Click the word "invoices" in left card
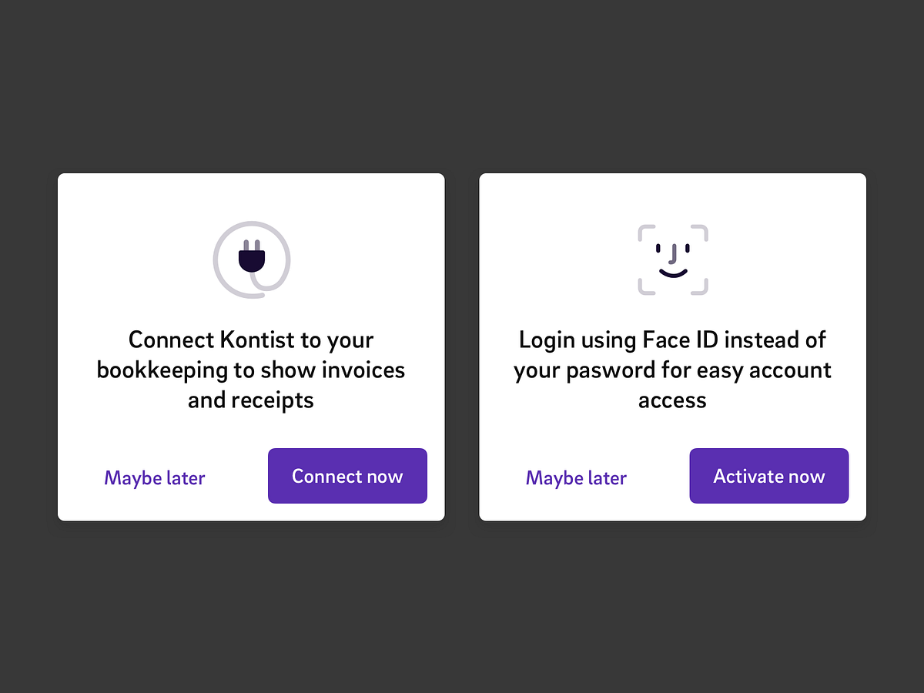The width and height of the screenshot is (924, 693). point(363,370)
